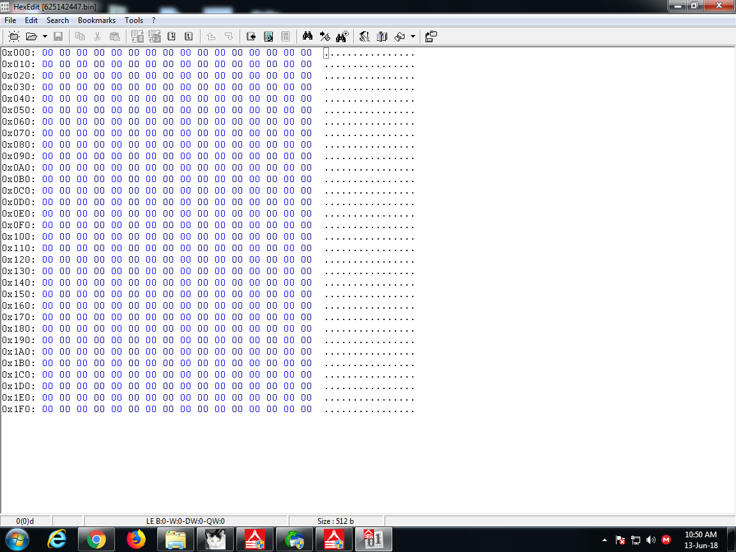Expand the dropdown arrow beside the bucket icon
This screenshot has width=736, height=552.
413,36
